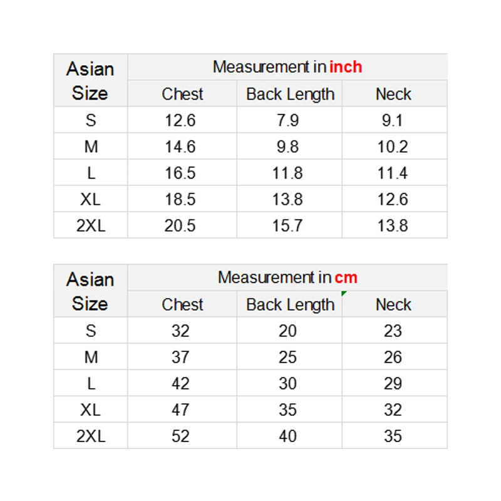
Task: Select the red "inch" unit label
Action: [x=346, y=67]
